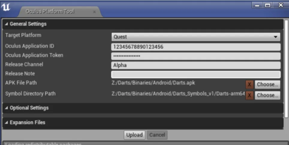Click the Release Channel field showing Alpha

(196, 65)
